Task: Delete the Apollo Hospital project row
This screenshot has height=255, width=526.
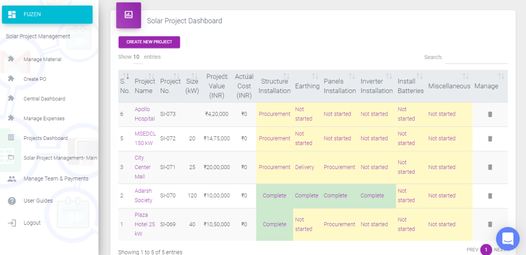Action: (x=490, y=114)
